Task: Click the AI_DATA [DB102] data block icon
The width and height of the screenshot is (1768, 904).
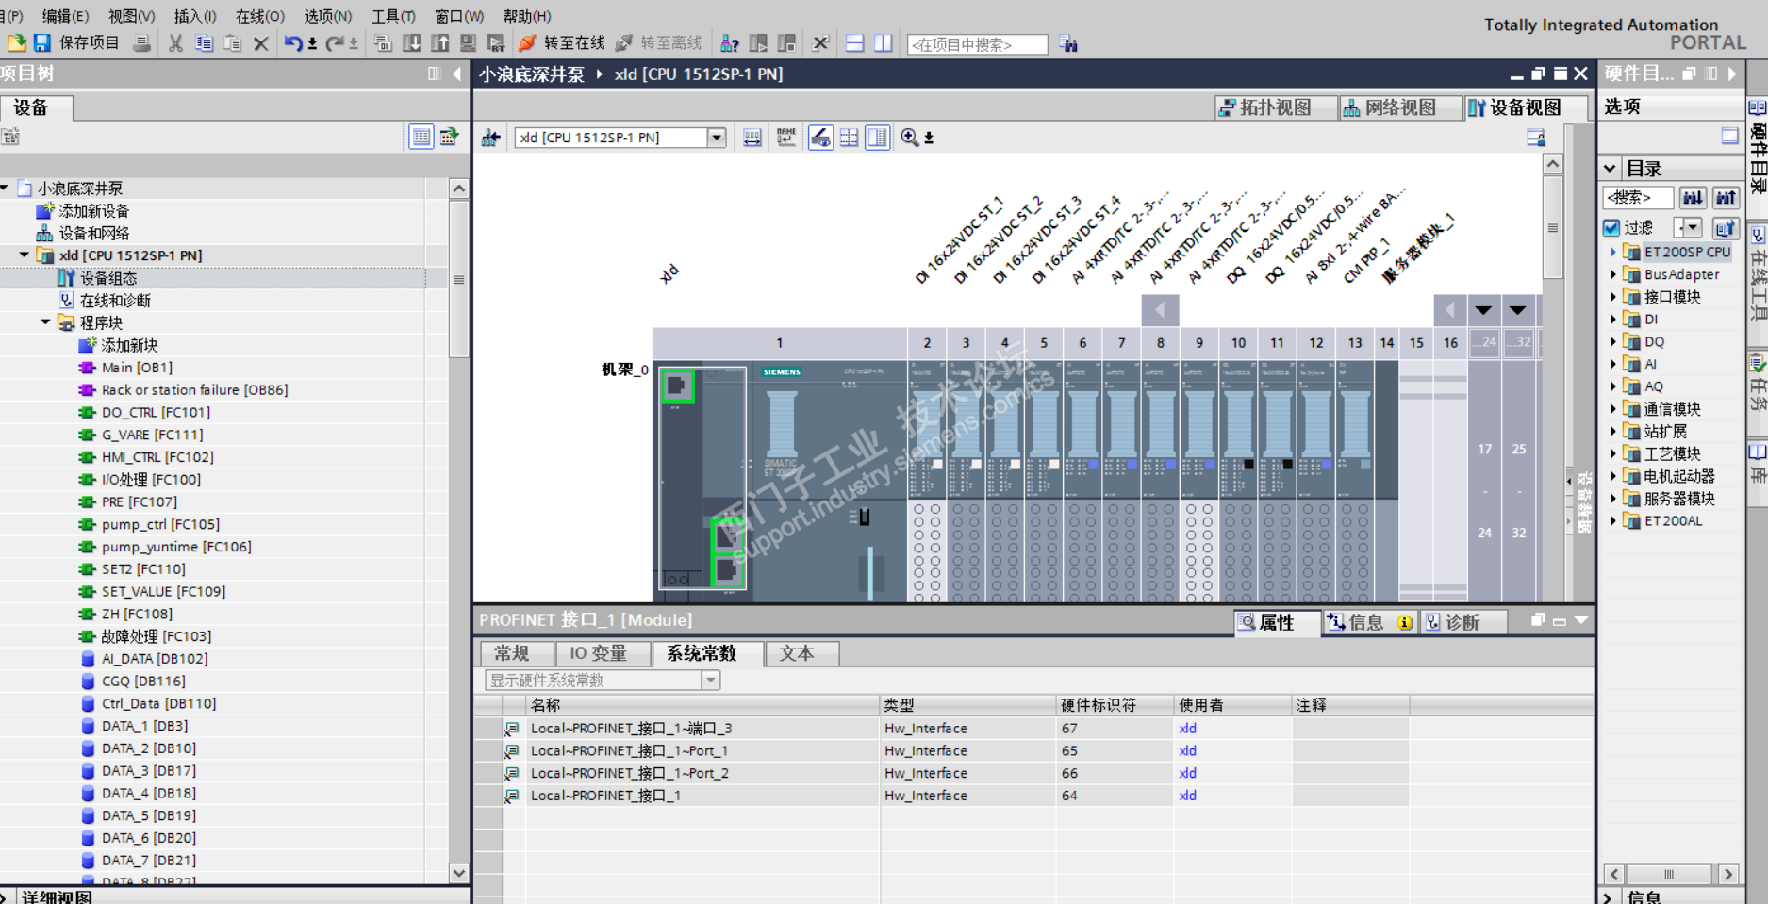Action: coord(88,659)
